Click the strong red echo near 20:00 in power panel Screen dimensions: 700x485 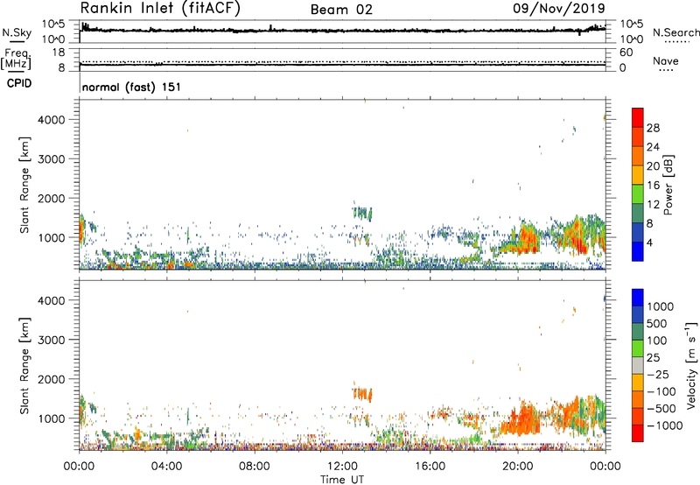(528, 239)
